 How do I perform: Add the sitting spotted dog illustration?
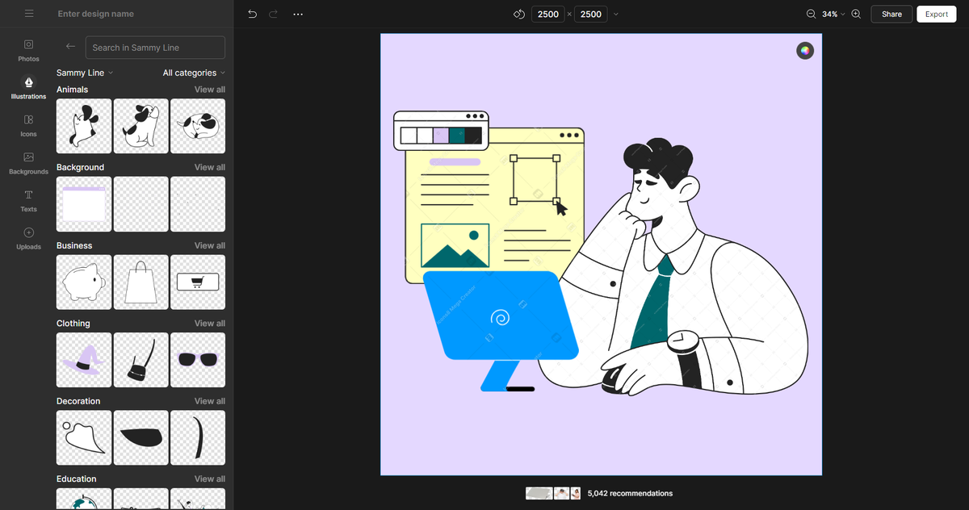click(x=141, y=126)
